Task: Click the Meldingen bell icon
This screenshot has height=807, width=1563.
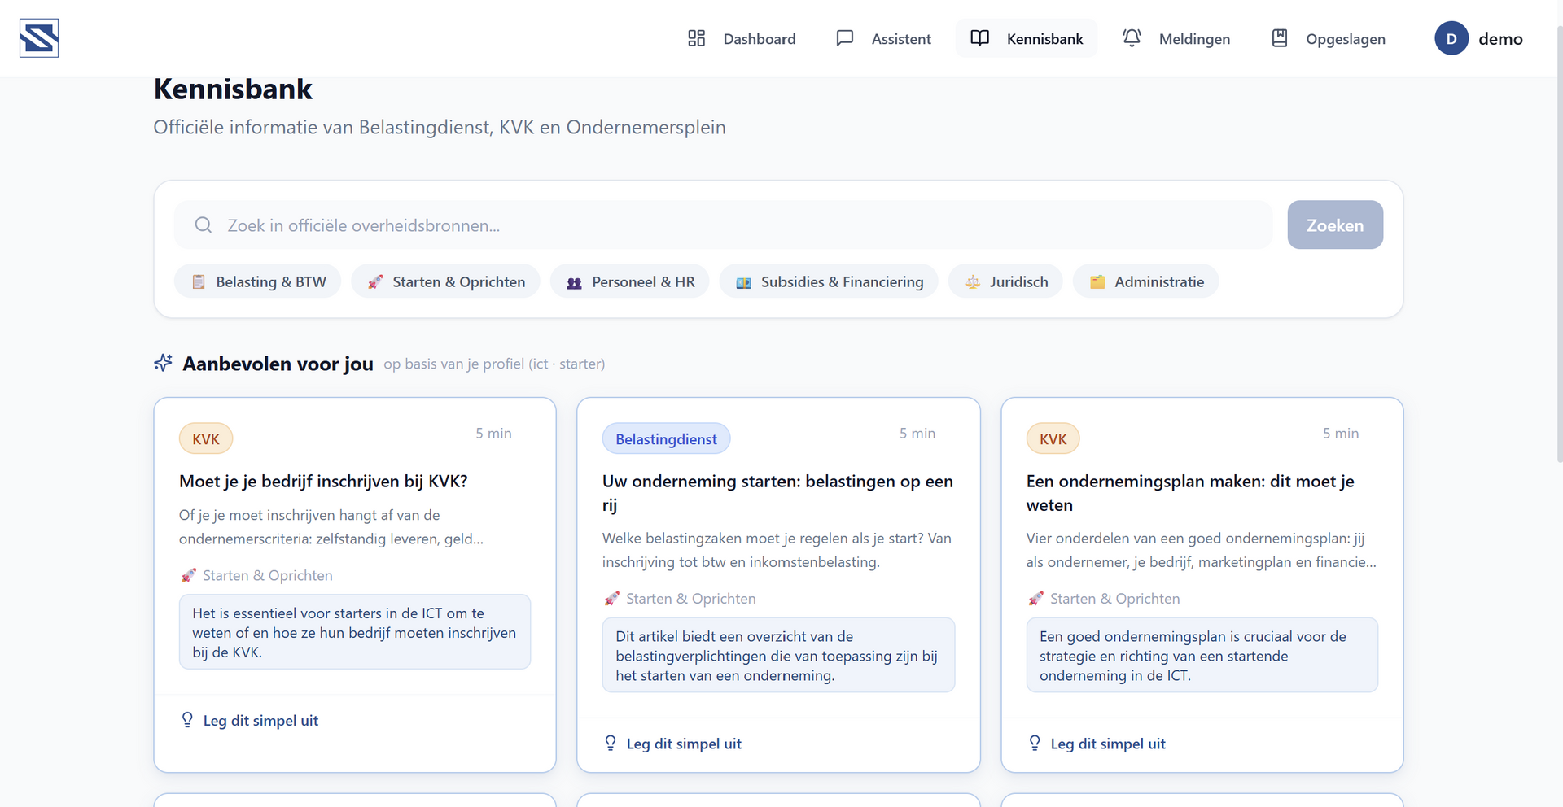Action: pos(1132,38)
